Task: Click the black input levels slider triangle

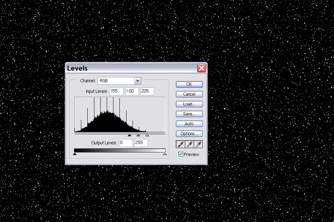Action: point(129,135)
